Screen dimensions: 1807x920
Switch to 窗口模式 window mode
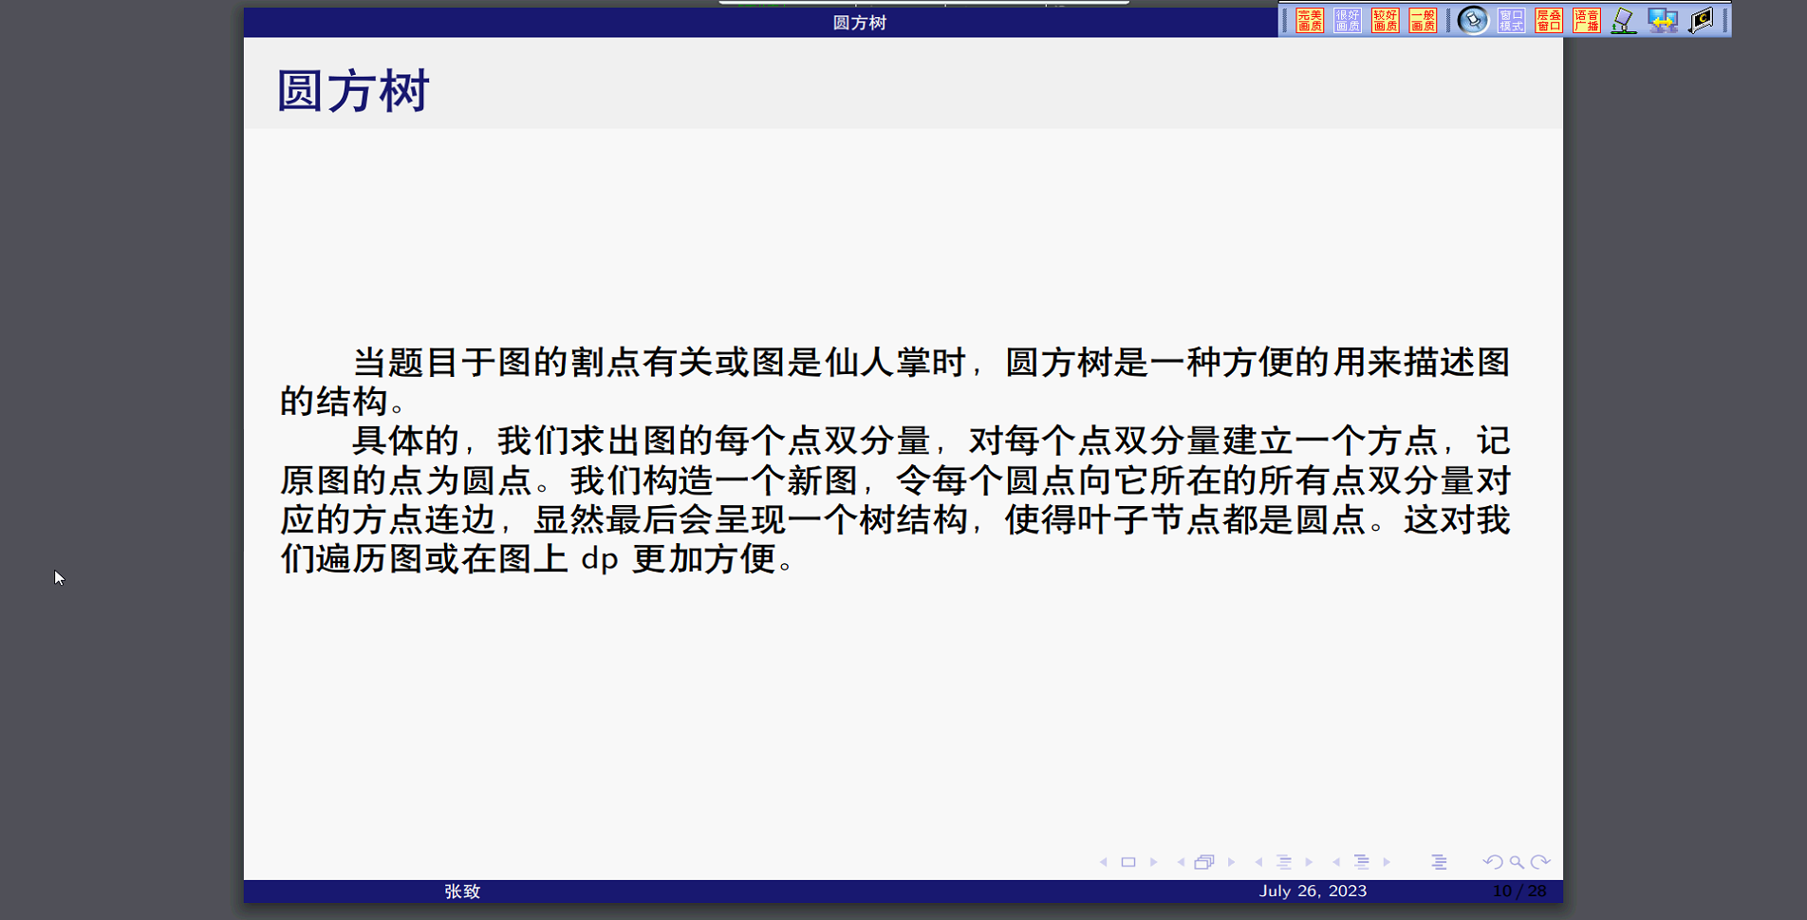(x=1512, y=20)
